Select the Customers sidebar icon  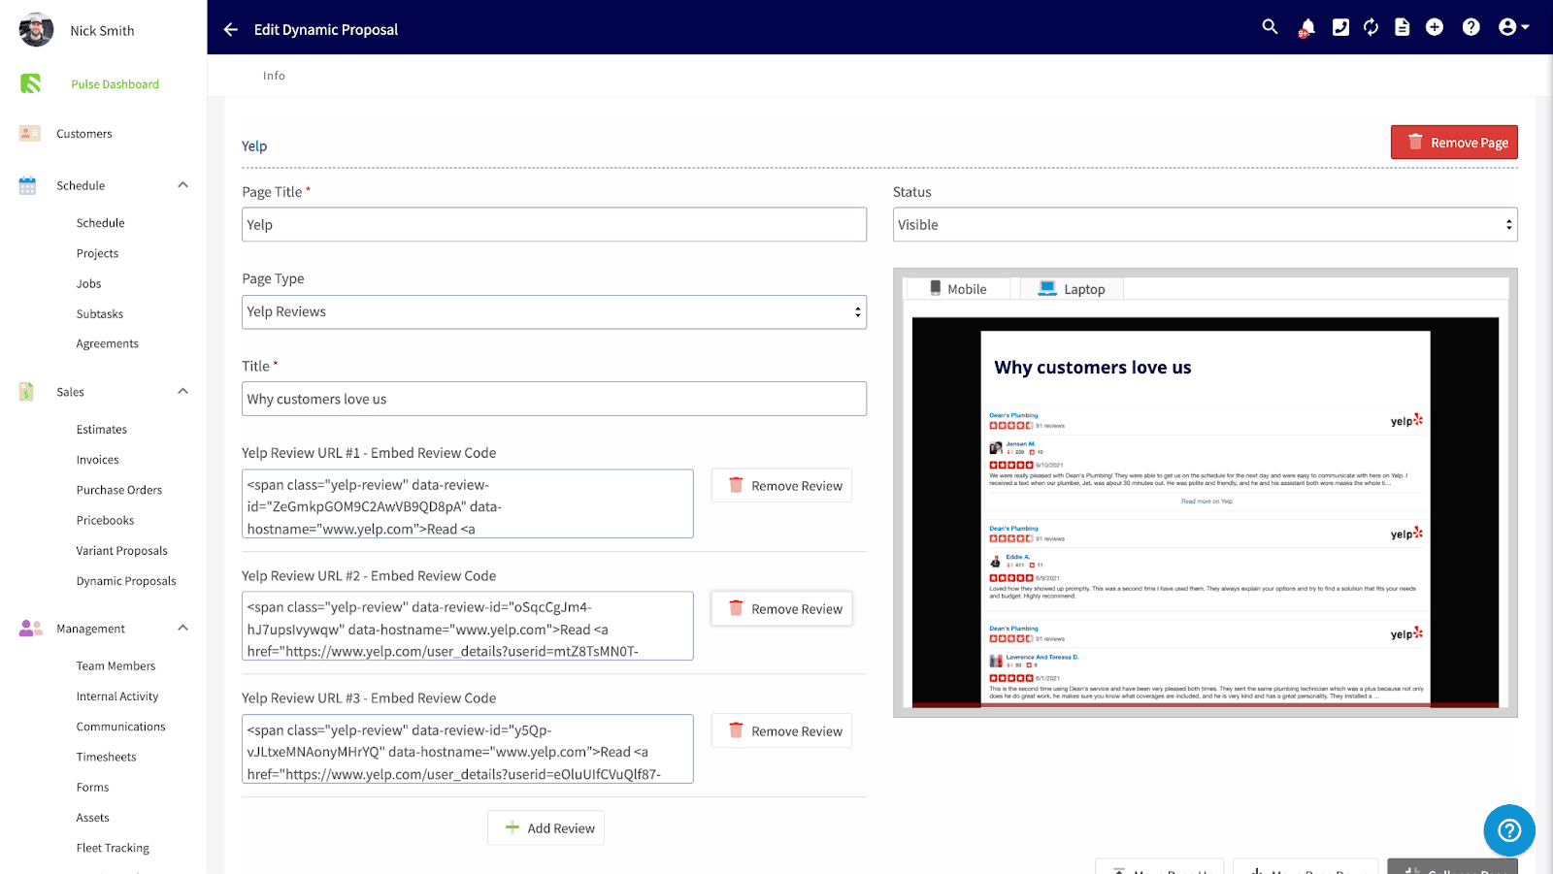[x=29, y=133]
